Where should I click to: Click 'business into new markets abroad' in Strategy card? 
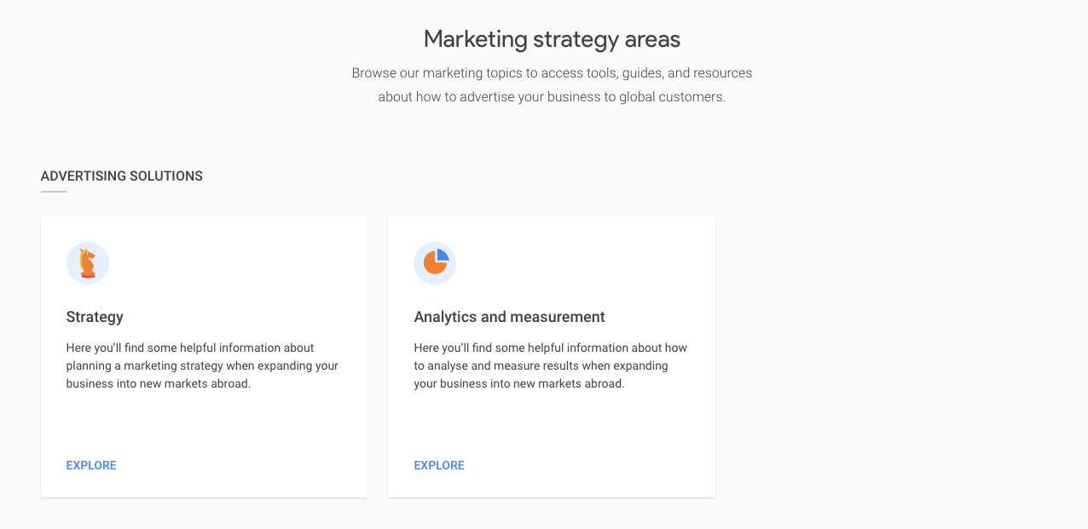159,383
